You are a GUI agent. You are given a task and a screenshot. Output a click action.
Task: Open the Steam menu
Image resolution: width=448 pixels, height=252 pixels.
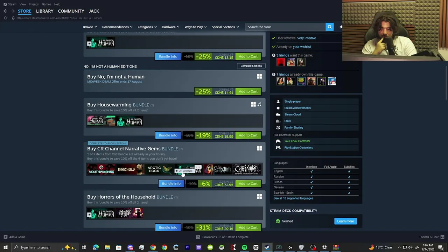pyautogui.click(x=12, y=4)
